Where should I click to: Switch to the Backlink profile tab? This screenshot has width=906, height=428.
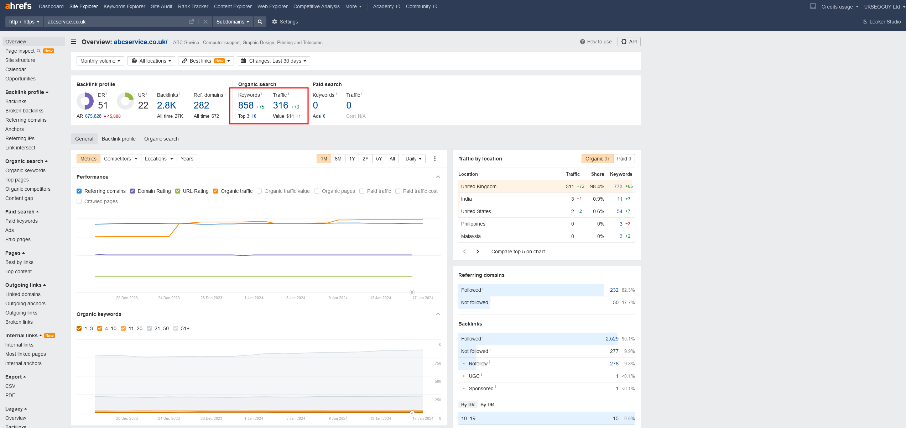119,139
